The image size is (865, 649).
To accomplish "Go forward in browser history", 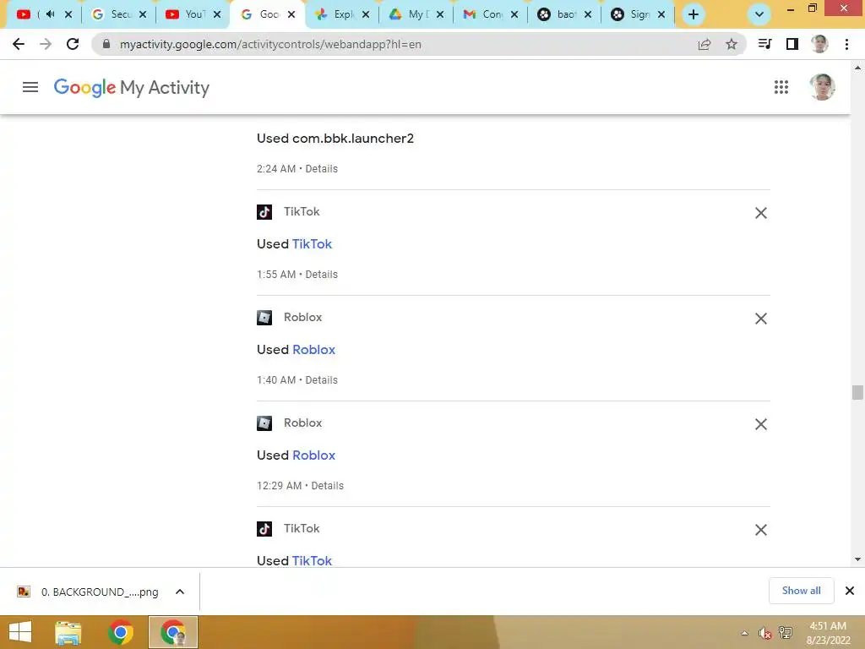I will [x=46, y=44].
